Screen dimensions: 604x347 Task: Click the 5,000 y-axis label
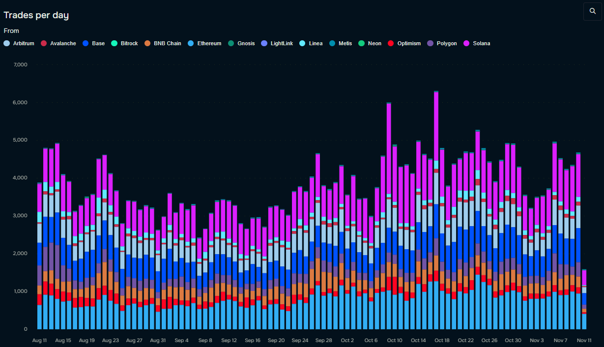pyautogui.click(x=20, y=140)
